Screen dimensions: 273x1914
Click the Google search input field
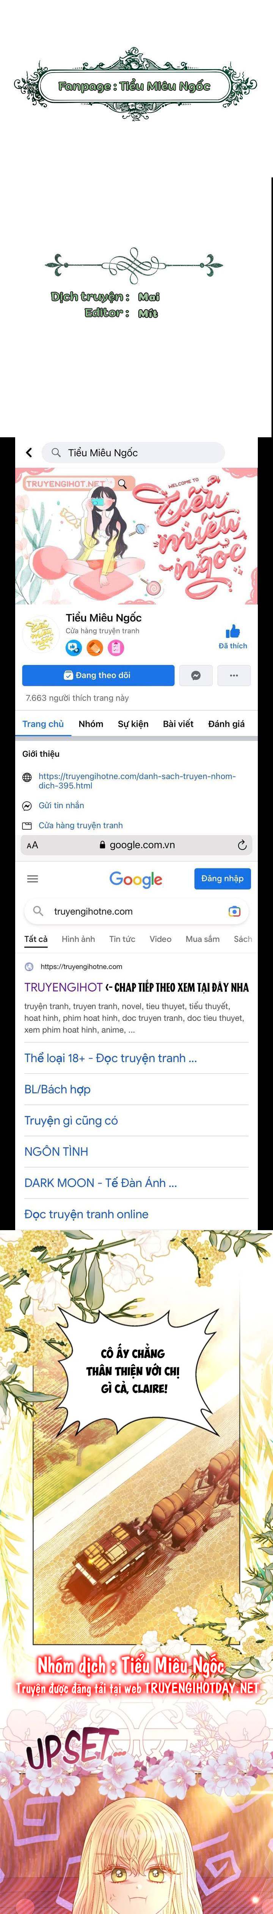coord(136,911)
